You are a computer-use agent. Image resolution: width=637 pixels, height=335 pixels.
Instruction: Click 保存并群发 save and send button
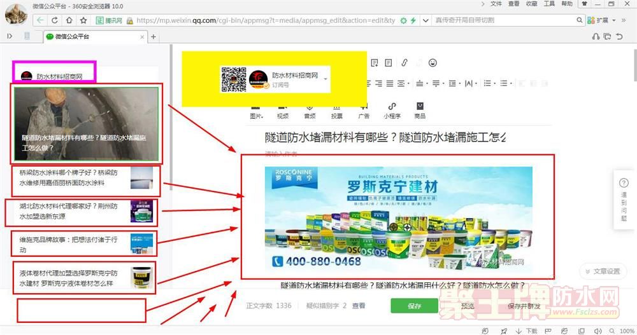524,306
